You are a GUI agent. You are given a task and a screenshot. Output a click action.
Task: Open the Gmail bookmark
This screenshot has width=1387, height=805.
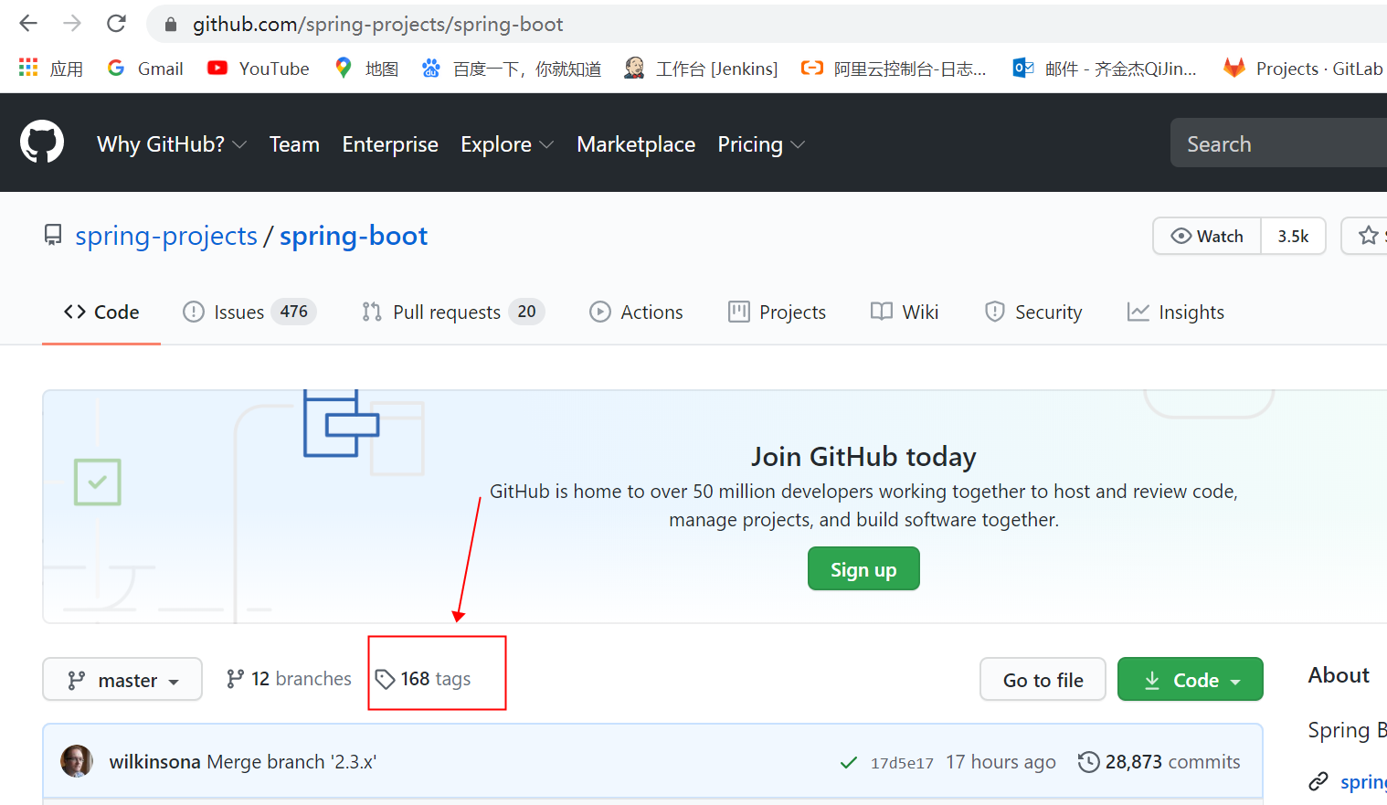pyautogui.click(x=145, y=69)
